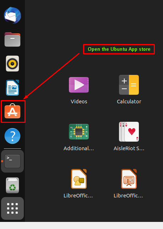
Task: Open the Help question mark icon
Action: pos(12,136)
